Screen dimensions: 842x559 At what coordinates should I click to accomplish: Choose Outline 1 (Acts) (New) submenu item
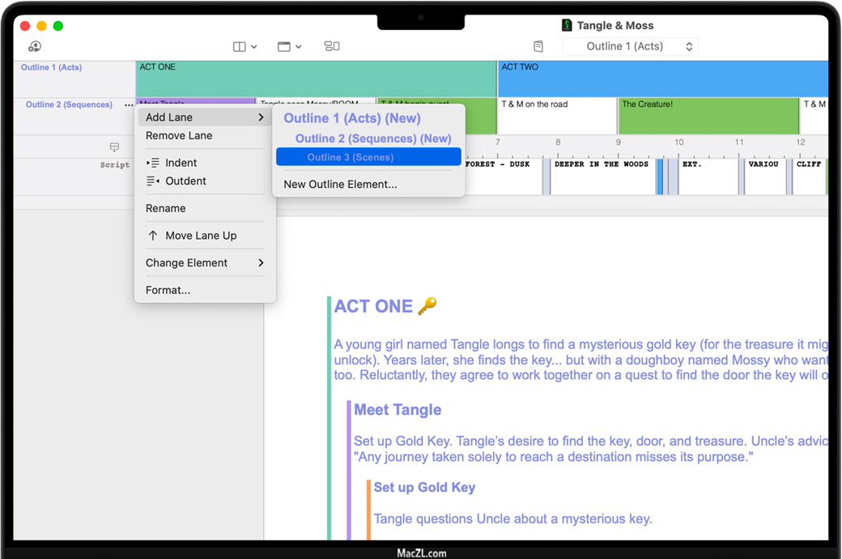pyautogui.click(x=351, y=118)
